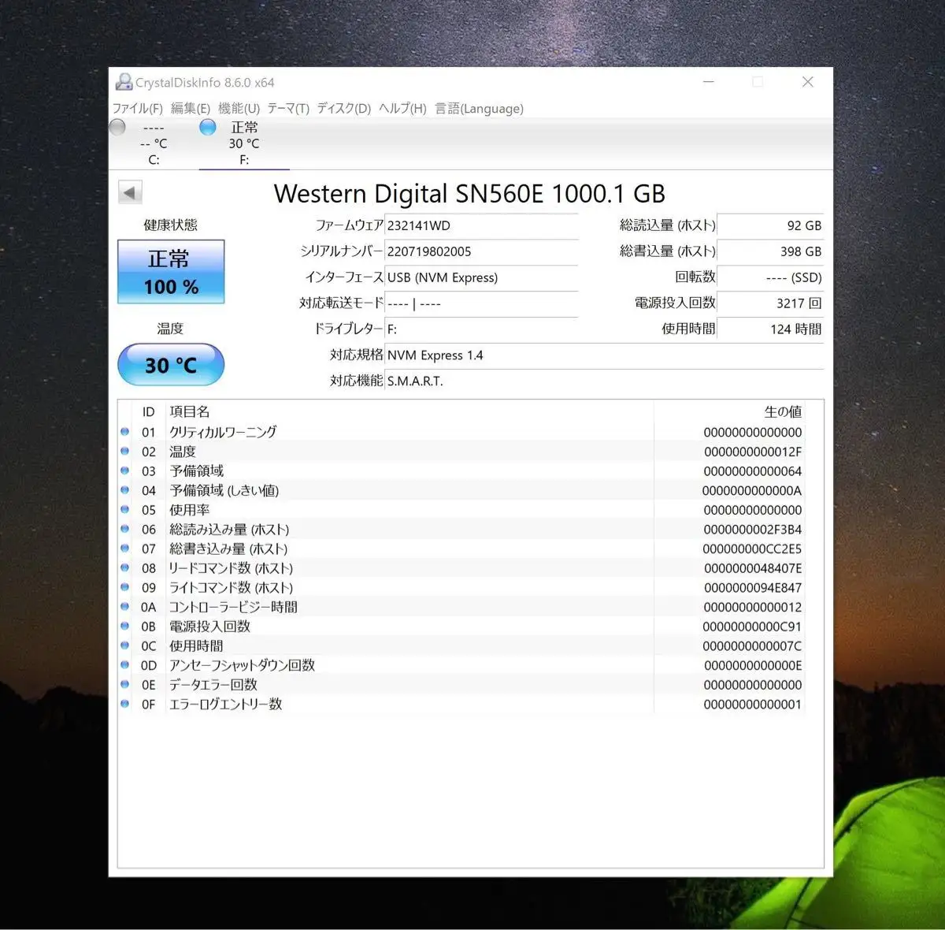The height and width of the screenshot is (930, 945).
Task: Click the CrystalDiskInfo app icon in title bar
Action: point(124,82)
